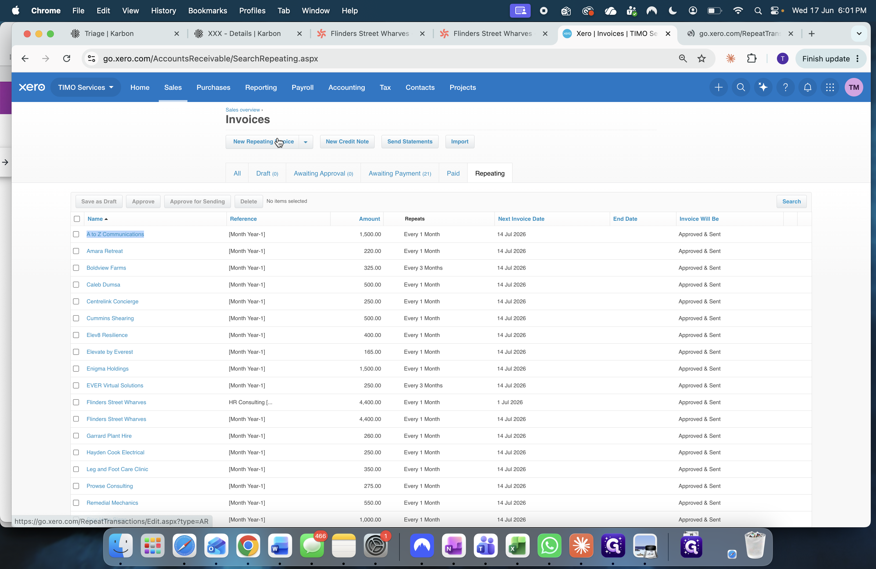Viewport: 876px width, 569px height.
Task: Open the Paid invoices tab
Action: point(453,173)
